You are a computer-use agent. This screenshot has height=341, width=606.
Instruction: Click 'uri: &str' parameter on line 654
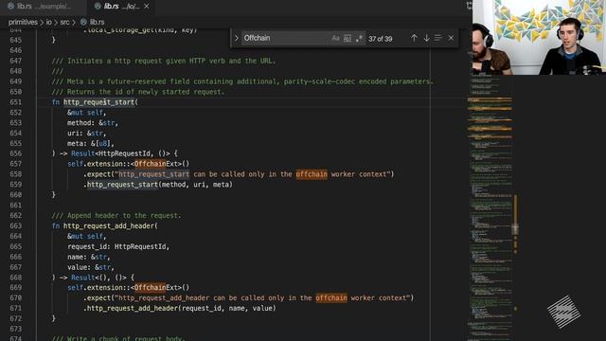[x=86, y=133]
